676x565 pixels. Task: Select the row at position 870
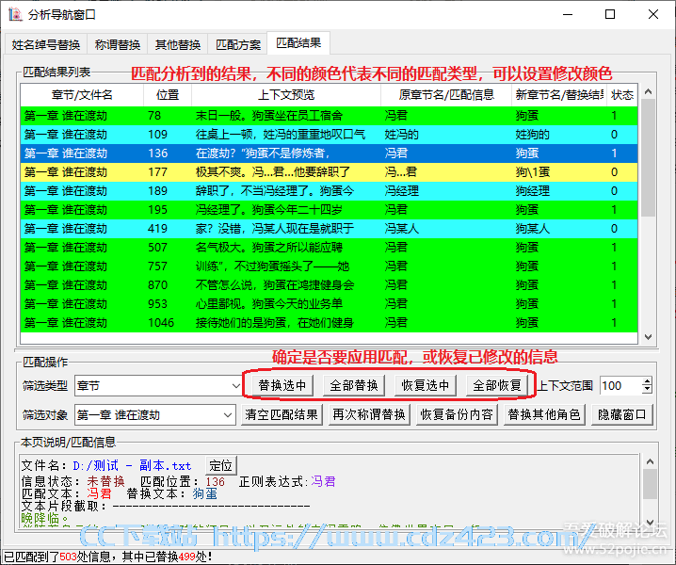coord(329,285)
